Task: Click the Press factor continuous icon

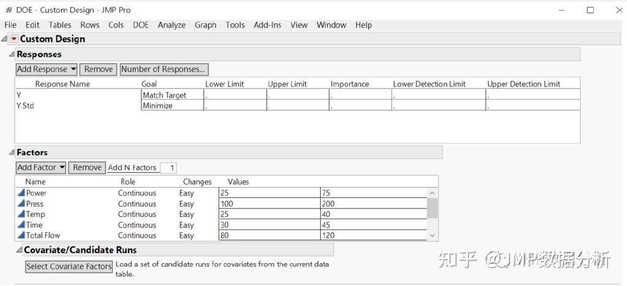Action: [x=21, y=204]
